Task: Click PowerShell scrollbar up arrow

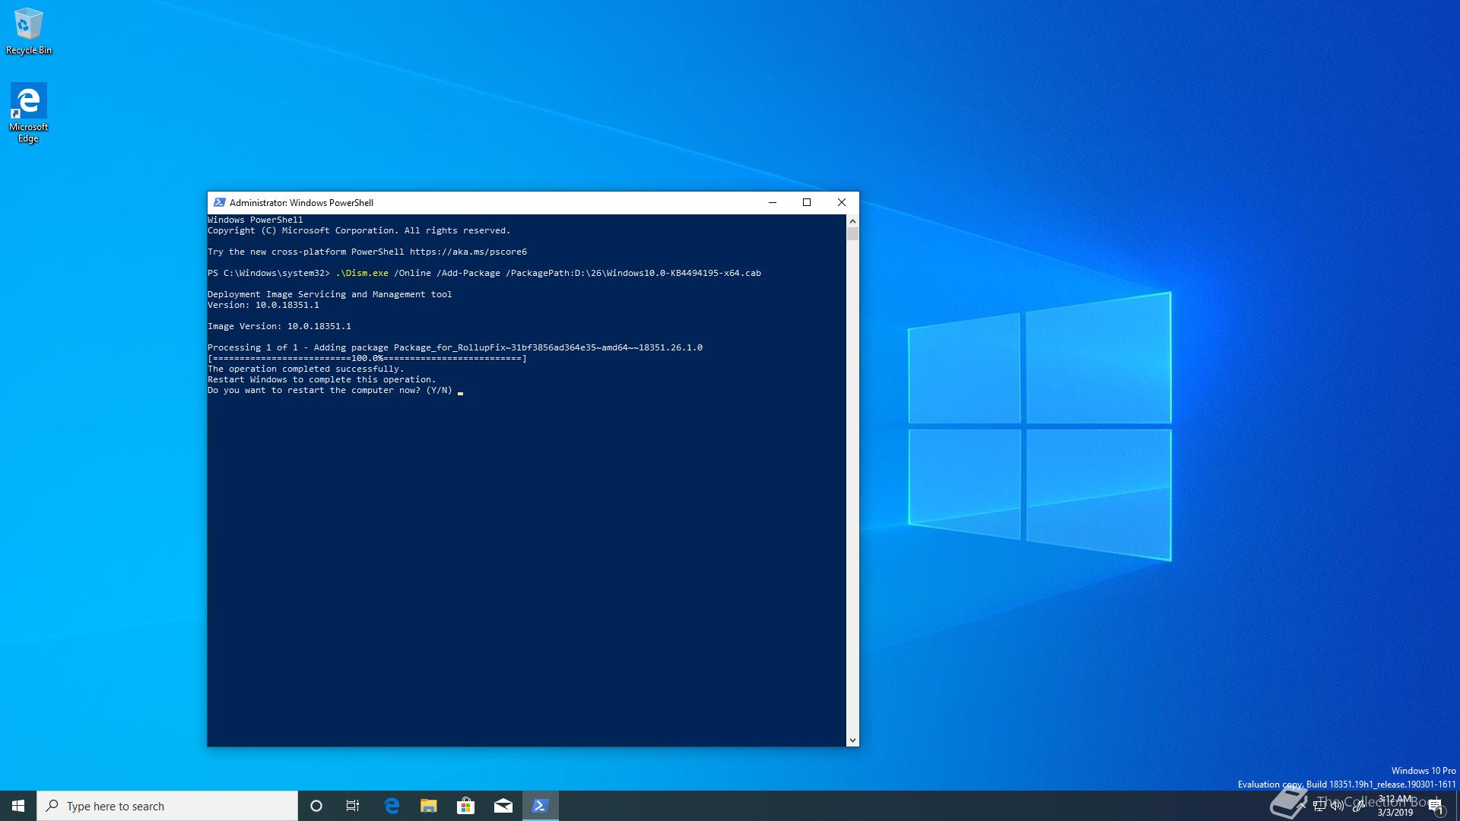Action: pyautogui.click(x=852, y=220)
